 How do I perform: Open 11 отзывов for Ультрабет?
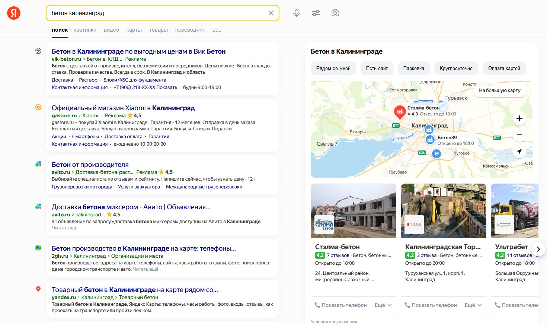519,255
